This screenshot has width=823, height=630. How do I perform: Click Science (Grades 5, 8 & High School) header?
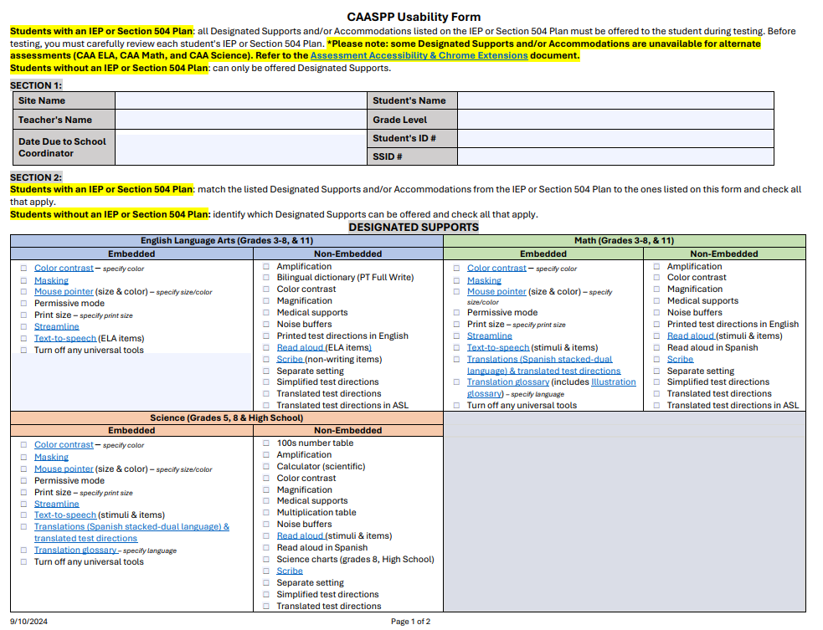[227, 418]
